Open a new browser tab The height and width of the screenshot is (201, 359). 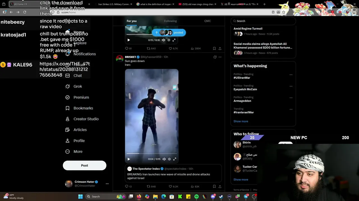[264, 4]
